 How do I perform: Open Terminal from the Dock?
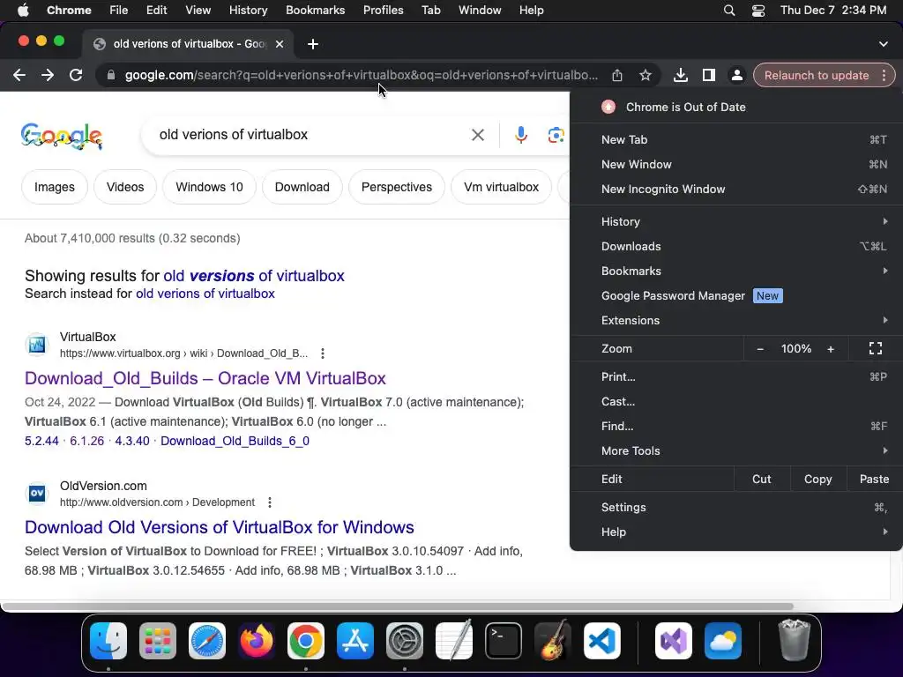pos(504,641)
